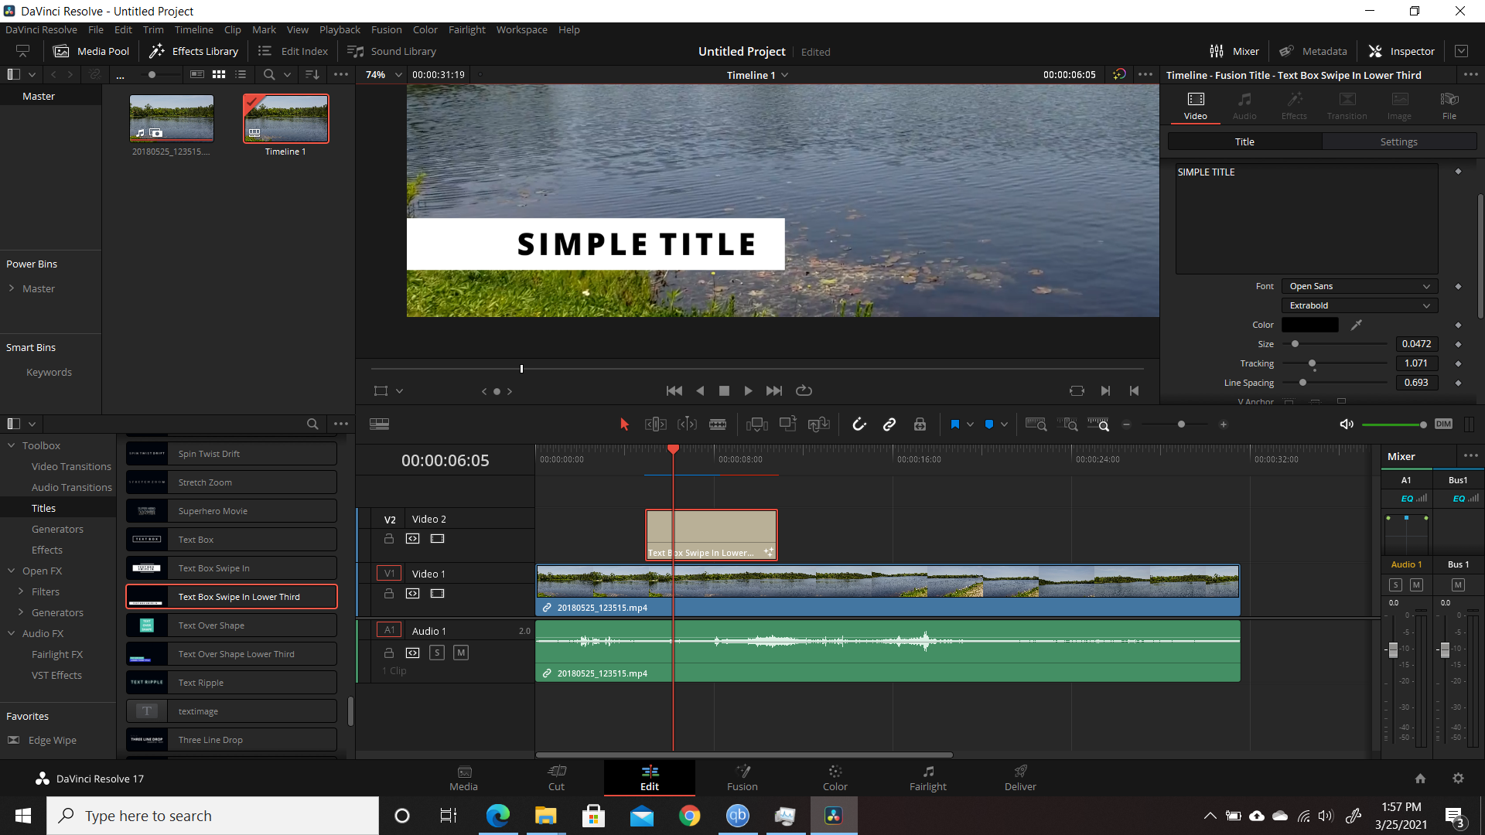Click the Stop button in viewer
This screenshot has height=835, width=1485.
(724, 391)
